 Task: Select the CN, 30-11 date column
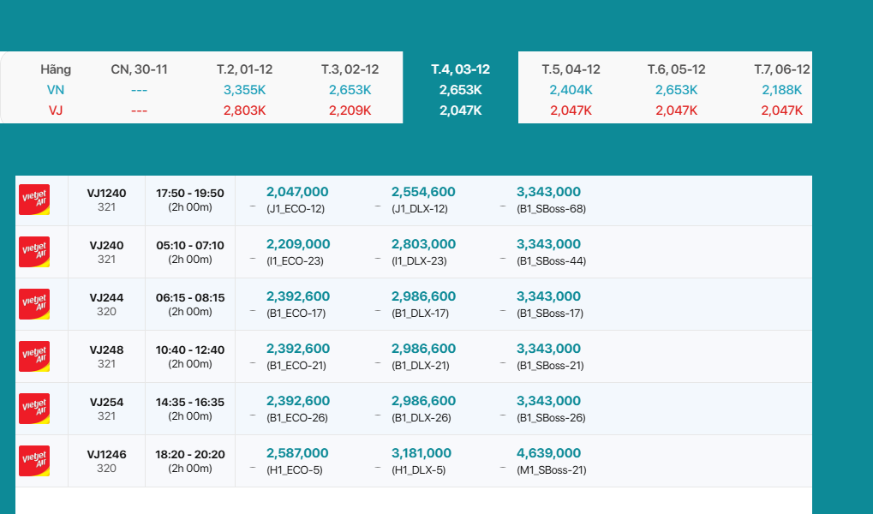139,69
